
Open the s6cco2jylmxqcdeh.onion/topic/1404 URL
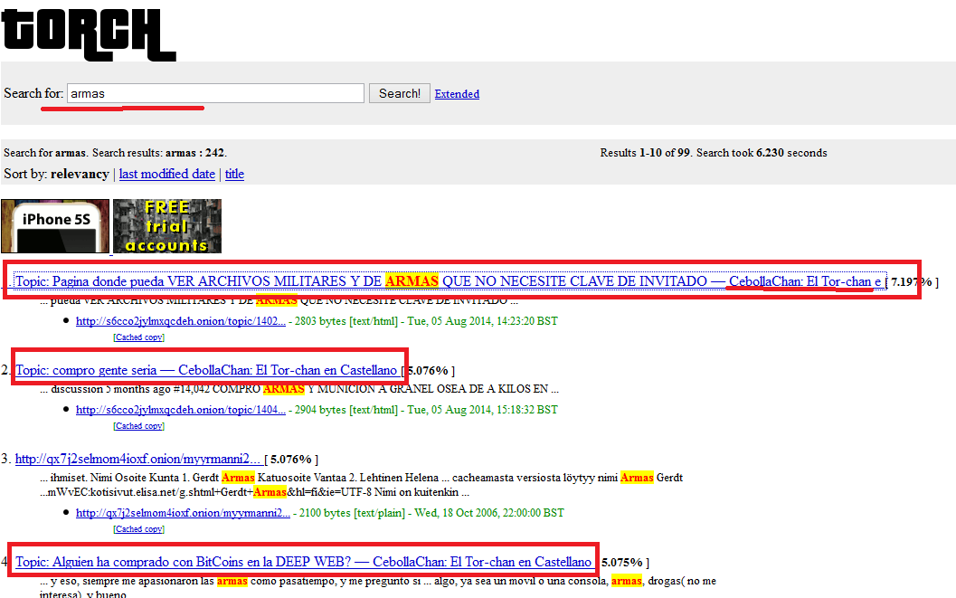(x=181, y=410)
